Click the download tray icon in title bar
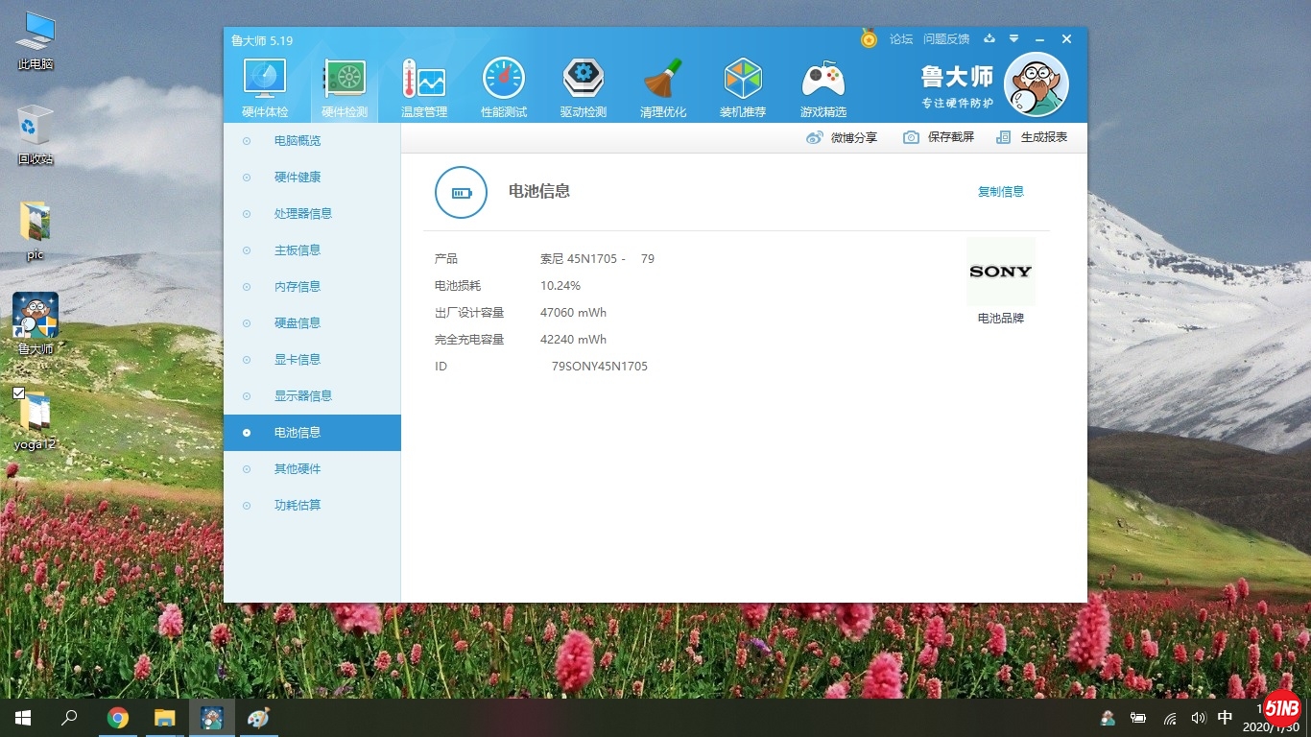Viewport: 1311px width, 737px height. point(989,39)
